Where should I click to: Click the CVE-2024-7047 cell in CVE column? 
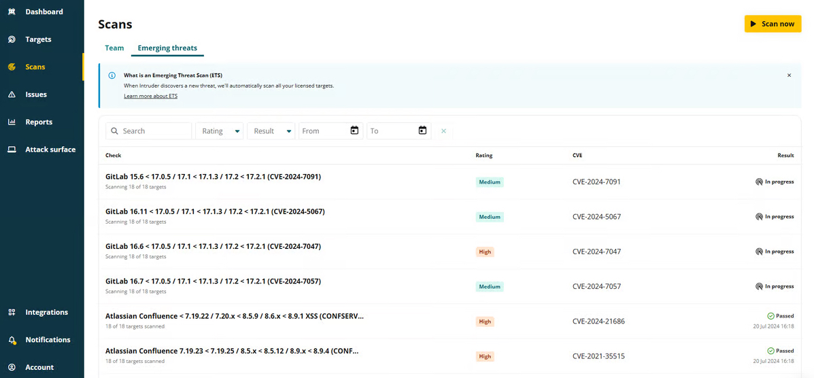596,252
